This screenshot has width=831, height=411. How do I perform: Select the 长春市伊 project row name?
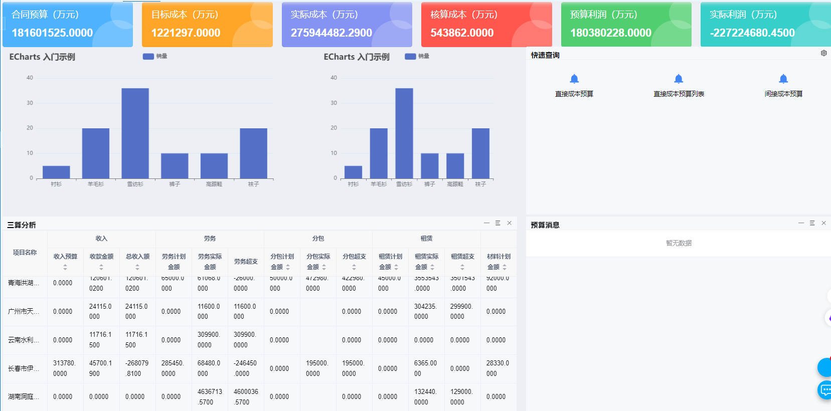[x=24, y=368]
